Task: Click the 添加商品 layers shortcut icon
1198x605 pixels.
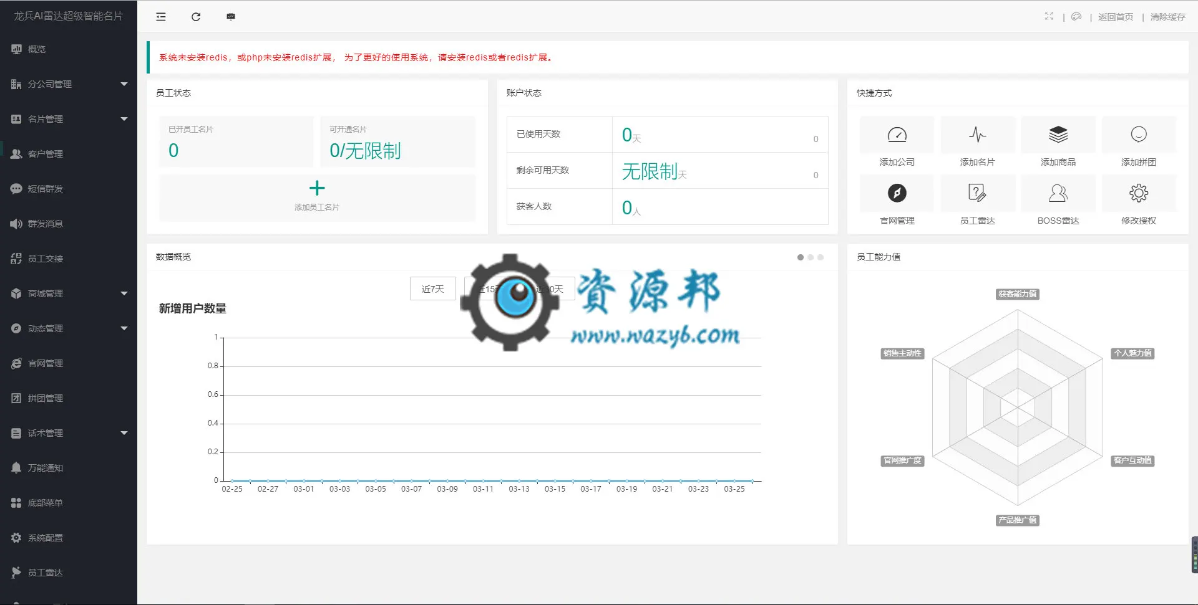Action: tap(1058, 135)
